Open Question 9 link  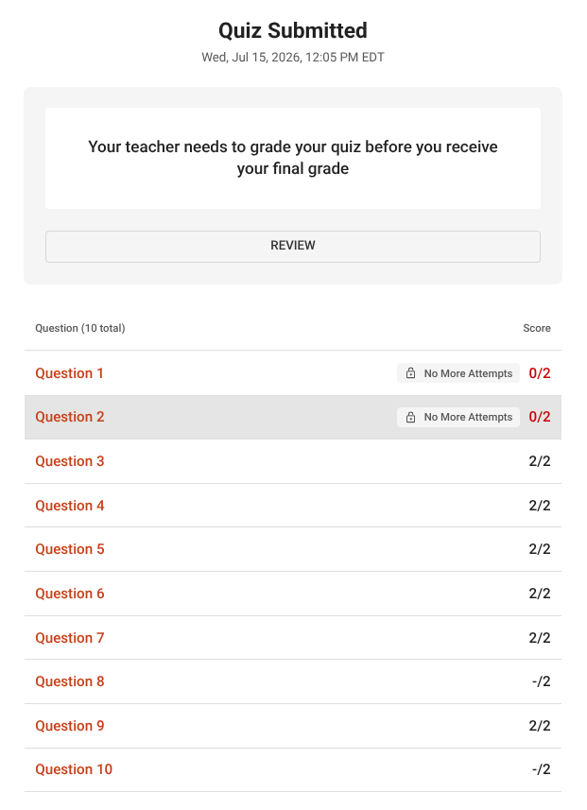(x=70, y=726)
